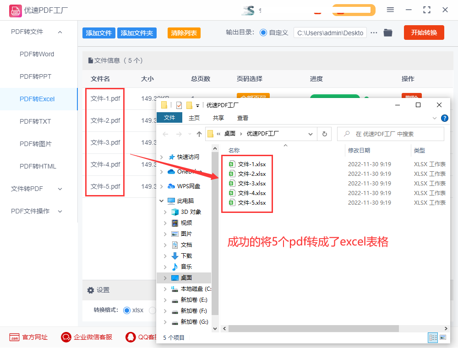Open PDF转TXT sidebar item
This screenshot has width=458, height=348.
35,121
